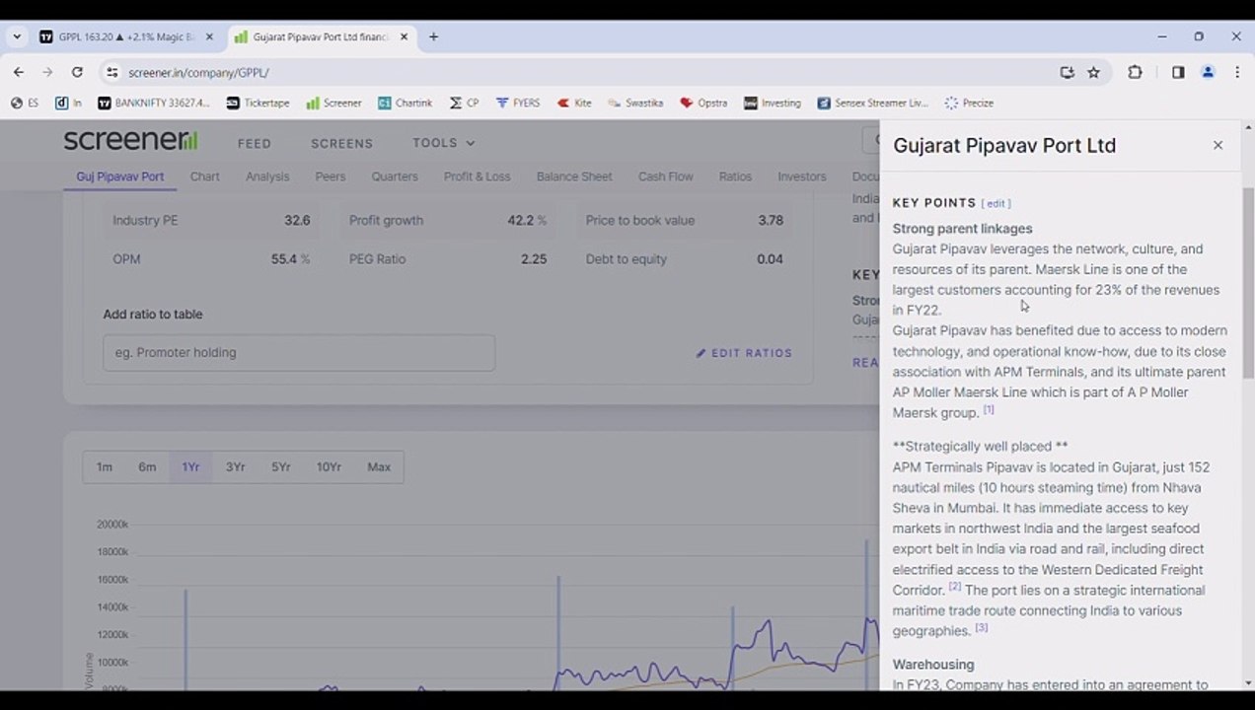Open a new tab with plus icon
Image resolution: width=1255 pixels, height=710 pixels.
pos(433,36)
